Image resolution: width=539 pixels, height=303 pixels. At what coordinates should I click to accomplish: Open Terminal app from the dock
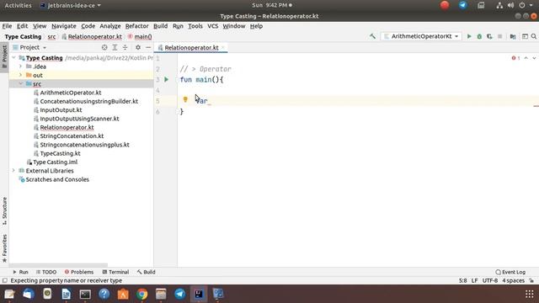tap(85, 294)
